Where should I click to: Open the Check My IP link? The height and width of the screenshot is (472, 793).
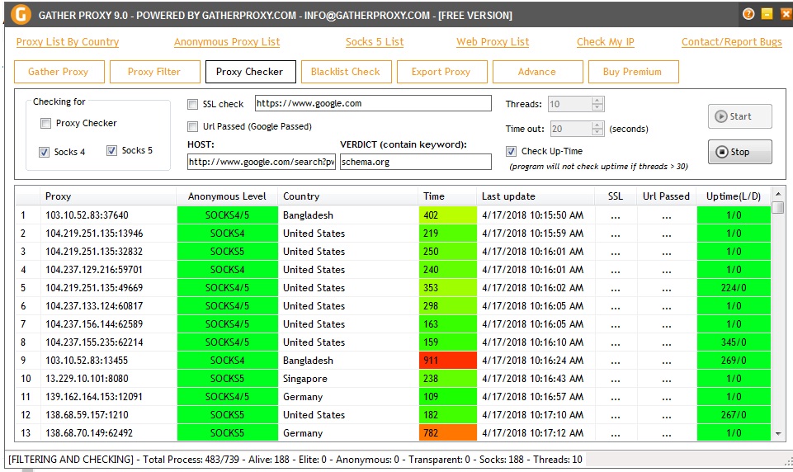click(x=606, y=42)
